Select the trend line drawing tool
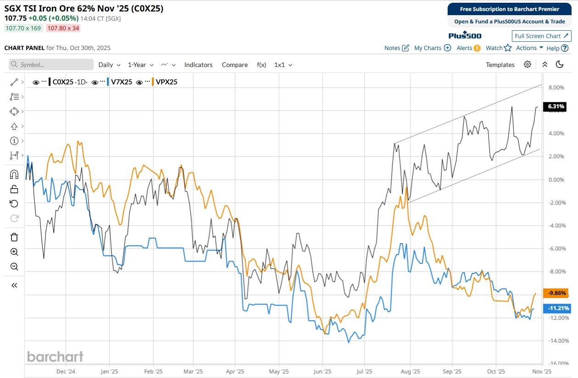 pyautogui.click(x=14, y=82)
